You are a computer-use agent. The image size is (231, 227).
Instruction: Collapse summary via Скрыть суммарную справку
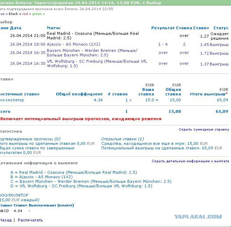tap(204, 130)
